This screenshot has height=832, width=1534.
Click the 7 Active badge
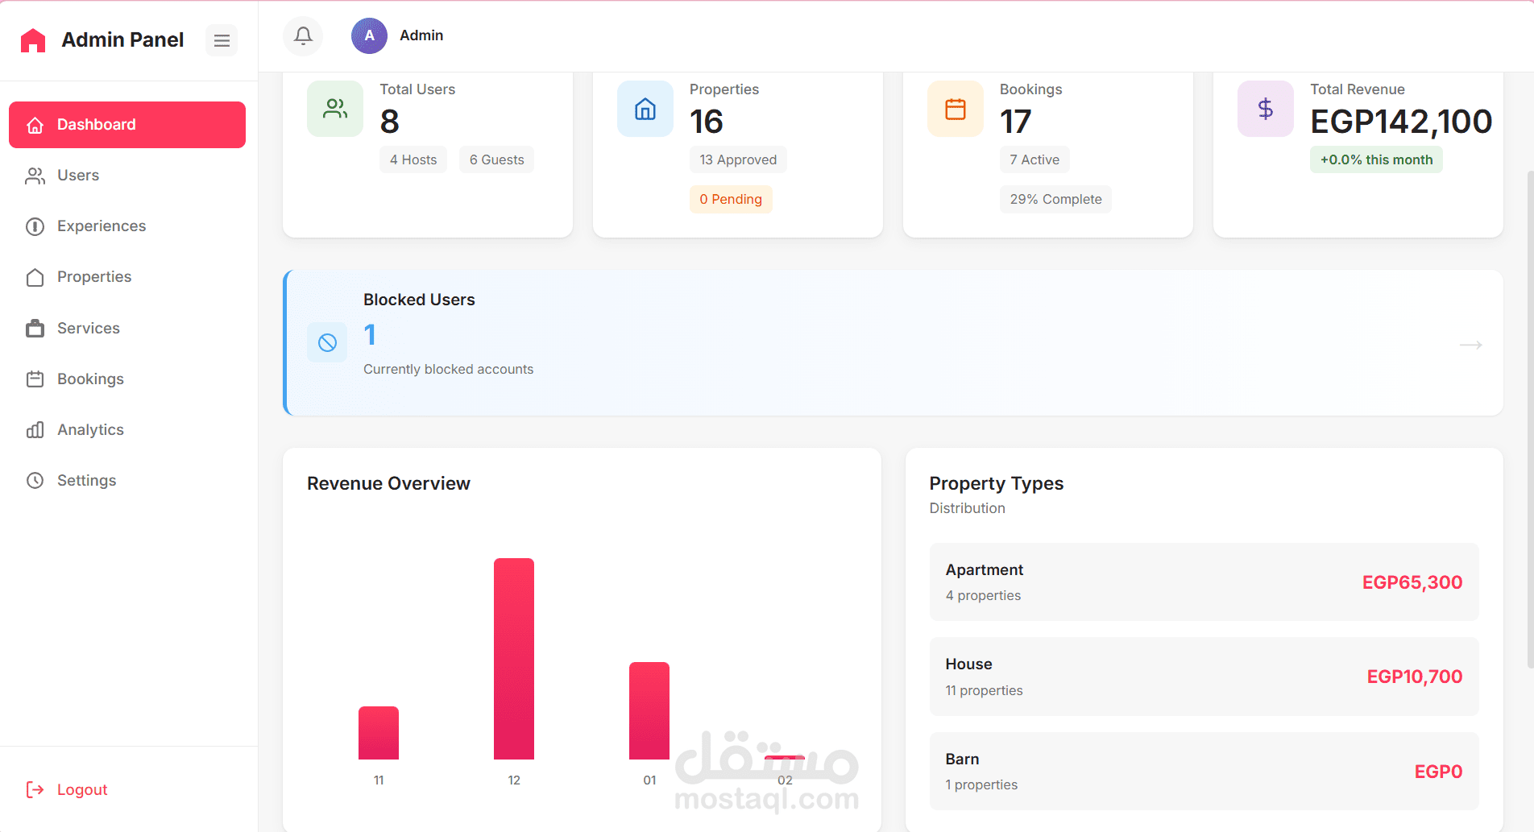click(1034, 159)
